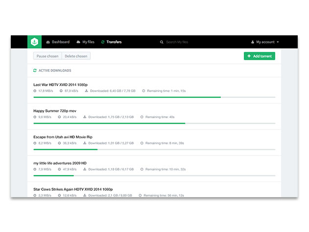Click remaining time clock for my little life adventures
The height and width of the screenshot is (232, 309).
click(x=142, y=169)
